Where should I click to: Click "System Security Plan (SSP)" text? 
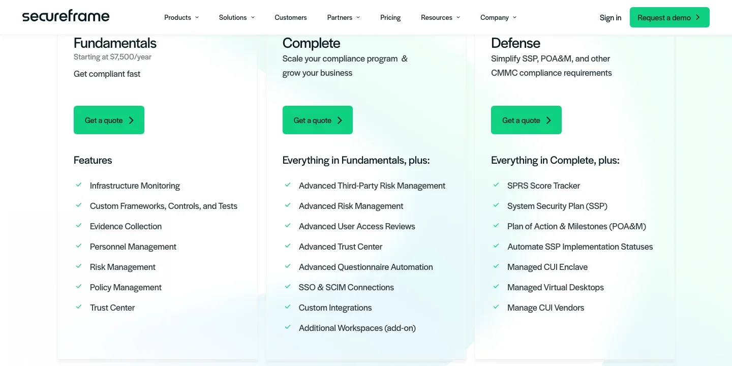[x=558, y=206]
